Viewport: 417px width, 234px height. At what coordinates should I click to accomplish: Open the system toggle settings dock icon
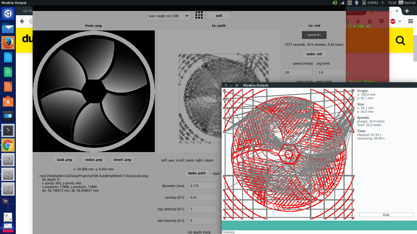click(8, 116)
